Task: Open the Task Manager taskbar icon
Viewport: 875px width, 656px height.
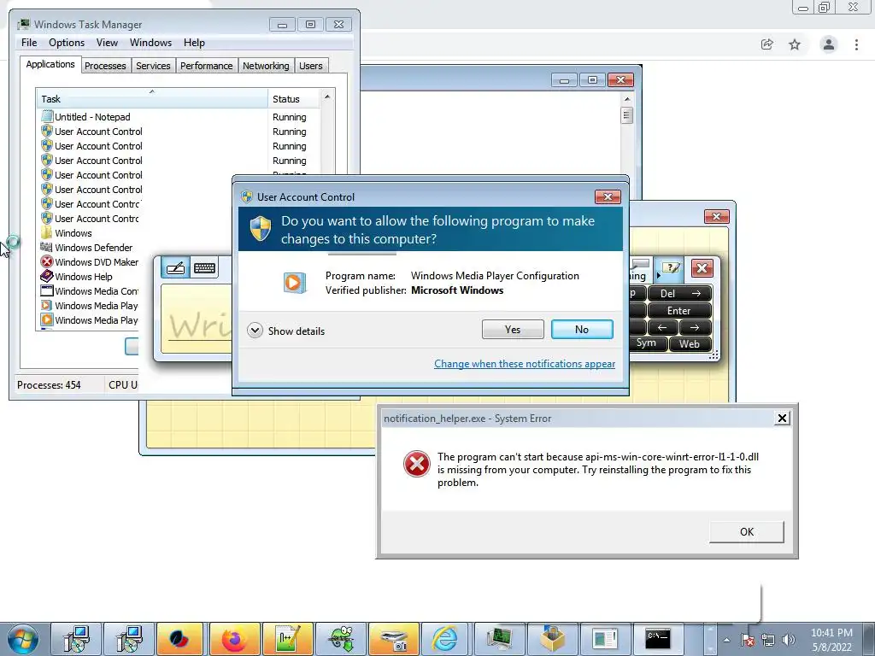Action: pos(499,639)
